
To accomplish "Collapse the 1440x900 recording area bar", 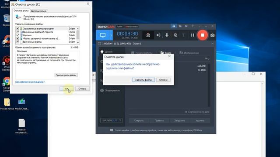I will 212,44.
